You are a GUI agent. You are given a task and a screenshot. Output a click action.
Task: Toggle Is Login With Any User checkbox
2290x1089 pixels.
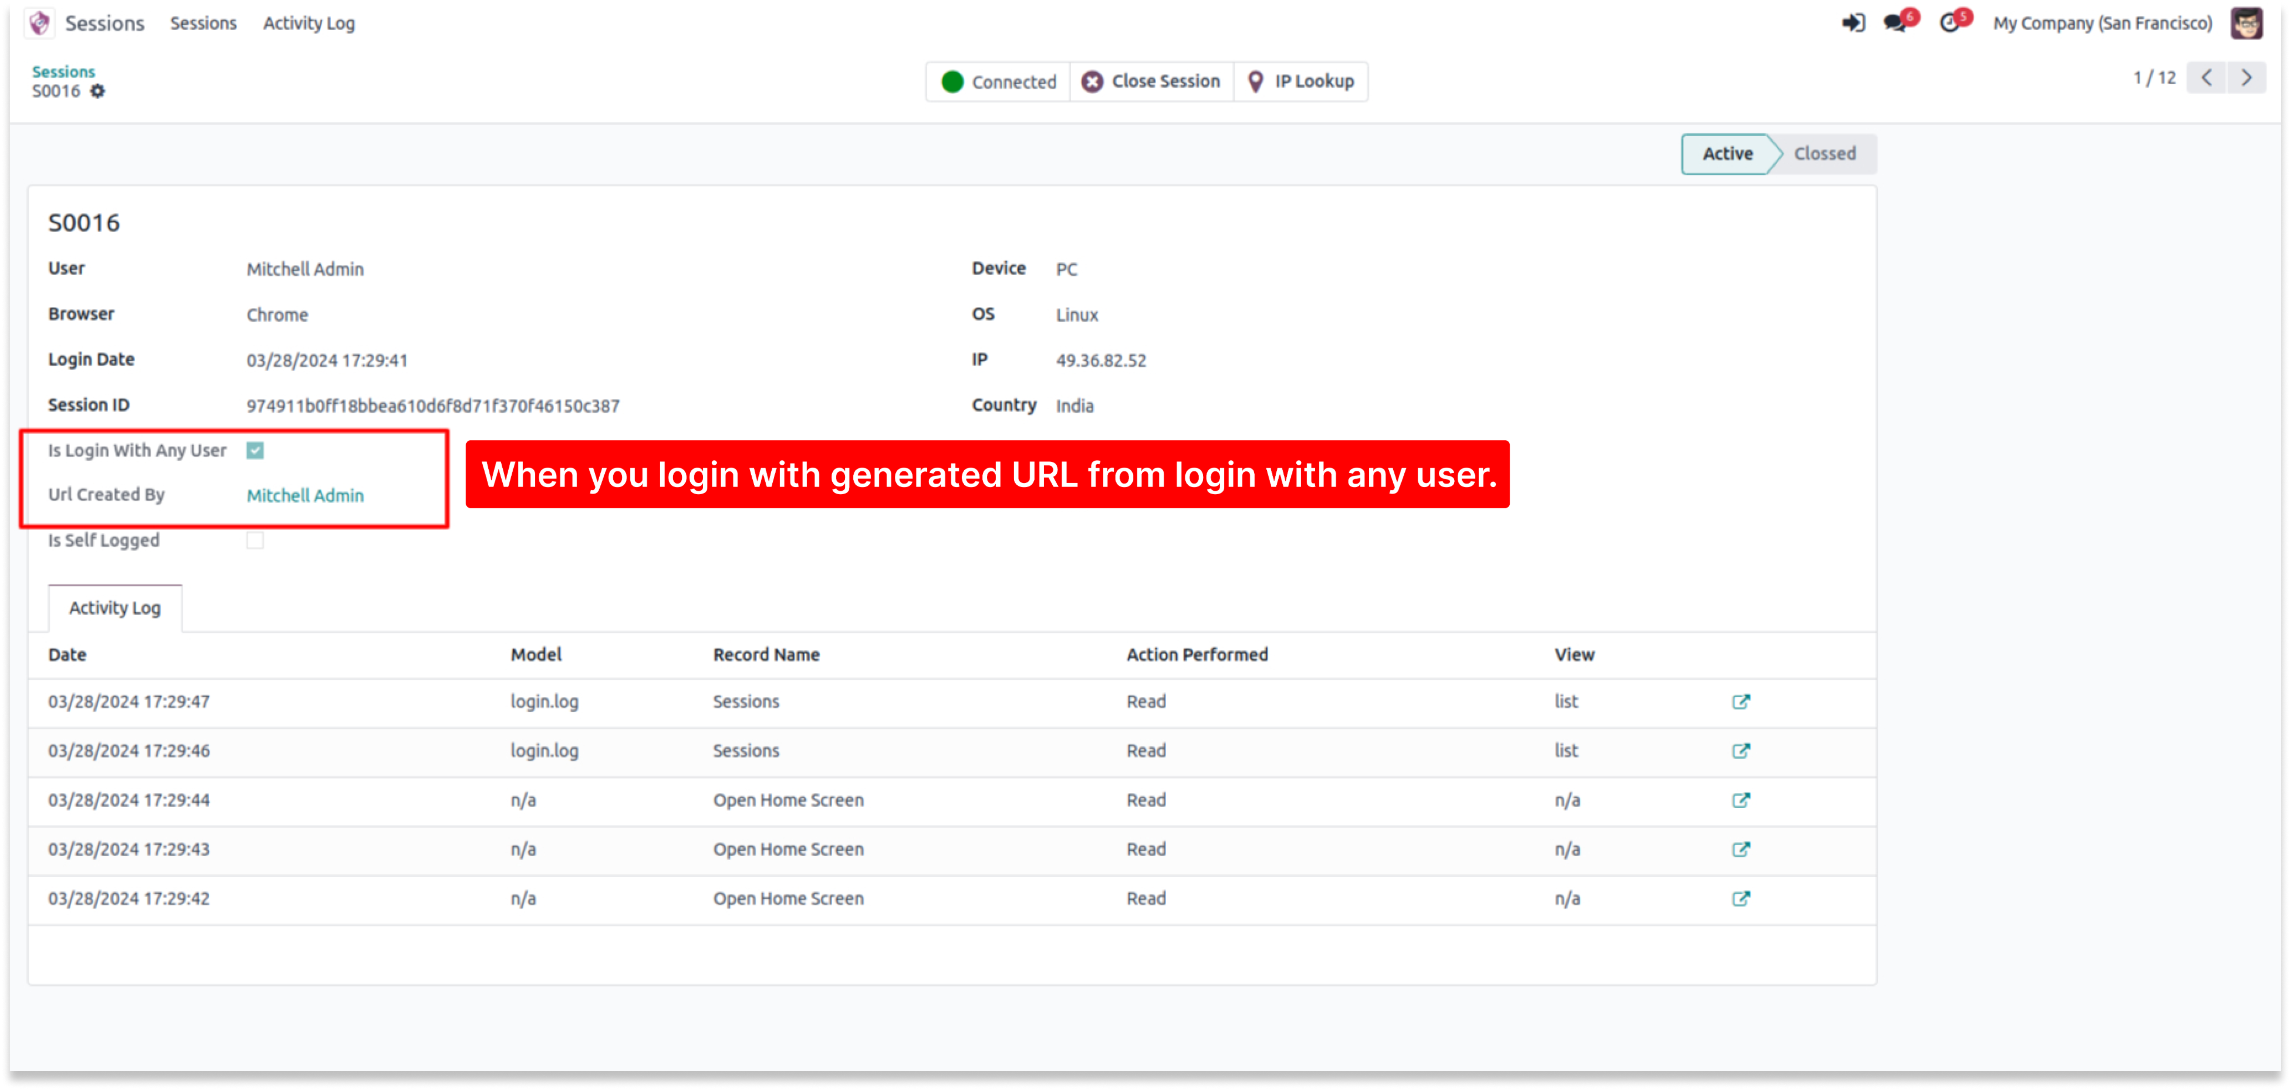coord(255,450)
